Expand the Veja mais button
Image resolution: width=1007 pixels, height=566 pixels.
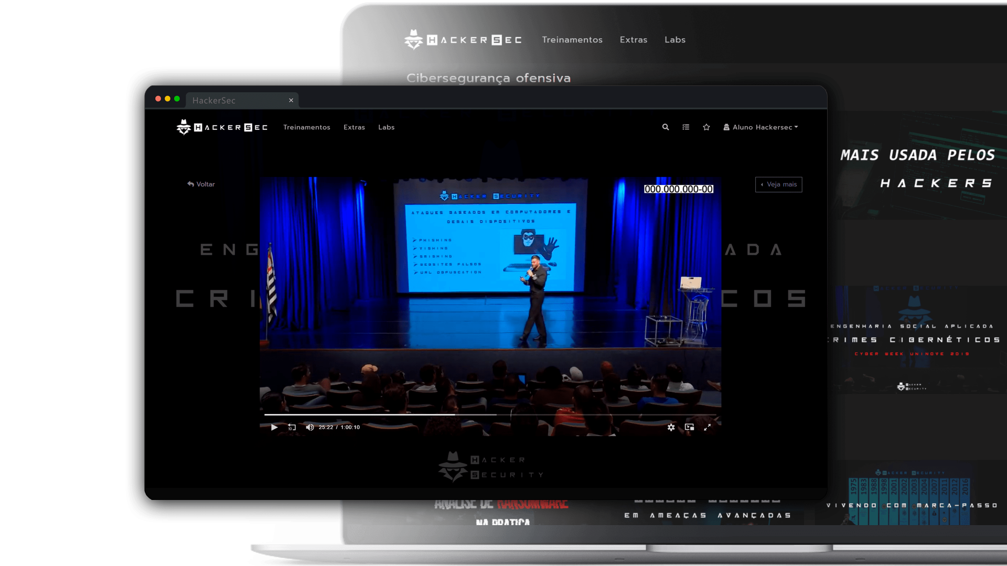pos(778,184)
